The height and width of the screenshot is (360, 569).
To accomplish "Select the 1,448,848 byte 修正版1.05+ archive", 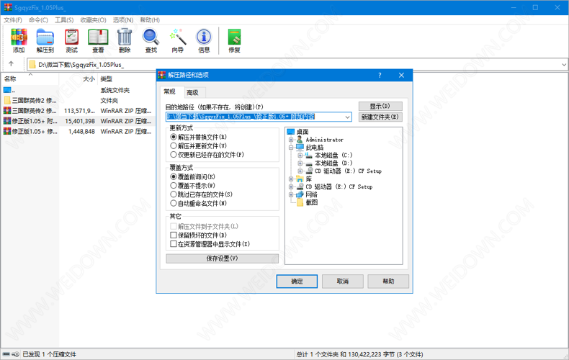I will [x=77, y=131].
